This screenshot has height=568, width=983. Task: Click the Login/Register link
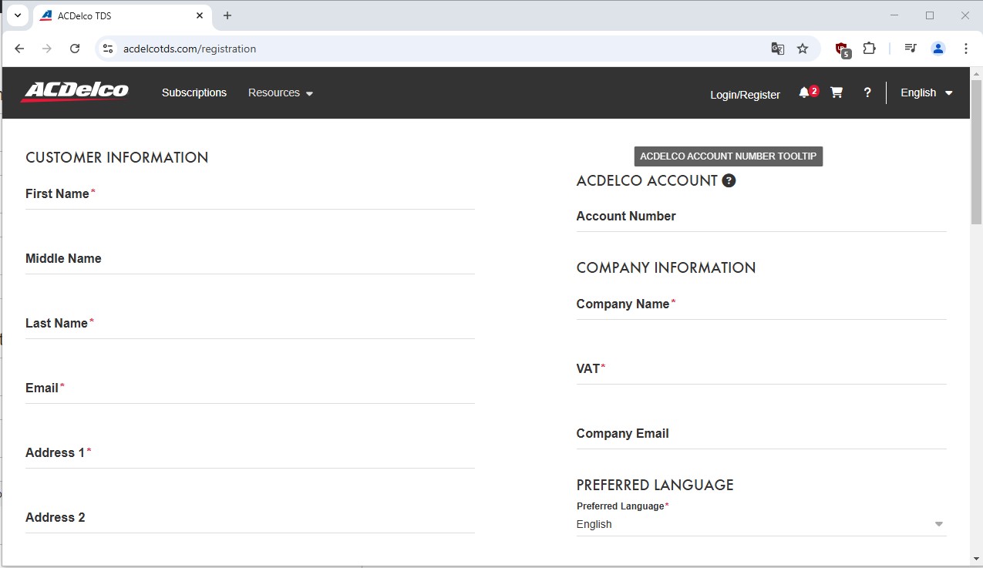(745, 95)
